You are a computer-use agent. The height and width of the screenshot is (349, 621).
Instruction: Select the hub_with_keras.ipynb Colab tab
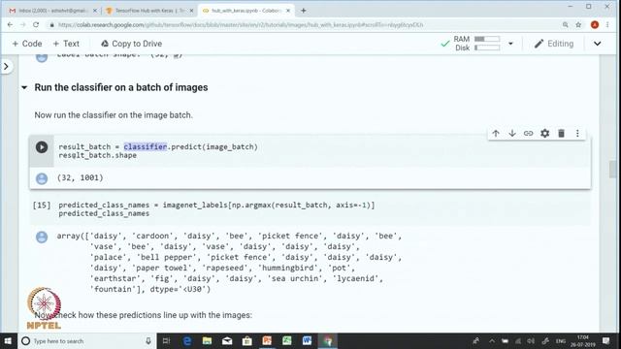pos(246,11)
